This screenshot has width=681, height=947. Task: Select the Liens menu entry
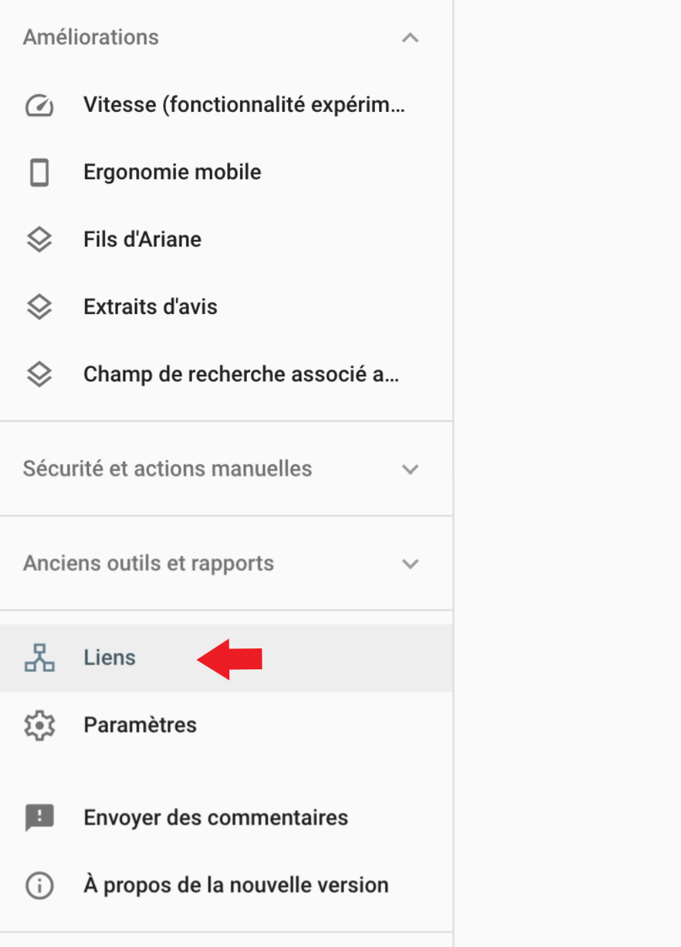[109, 658]
